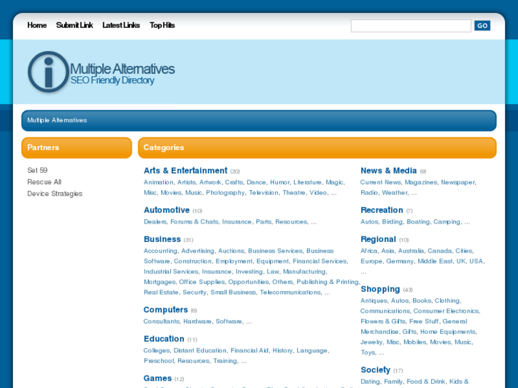This screenshot has width=518, height=388.
Task: Select Consumer Electronics subcategory
Action: tap(446, 311)
